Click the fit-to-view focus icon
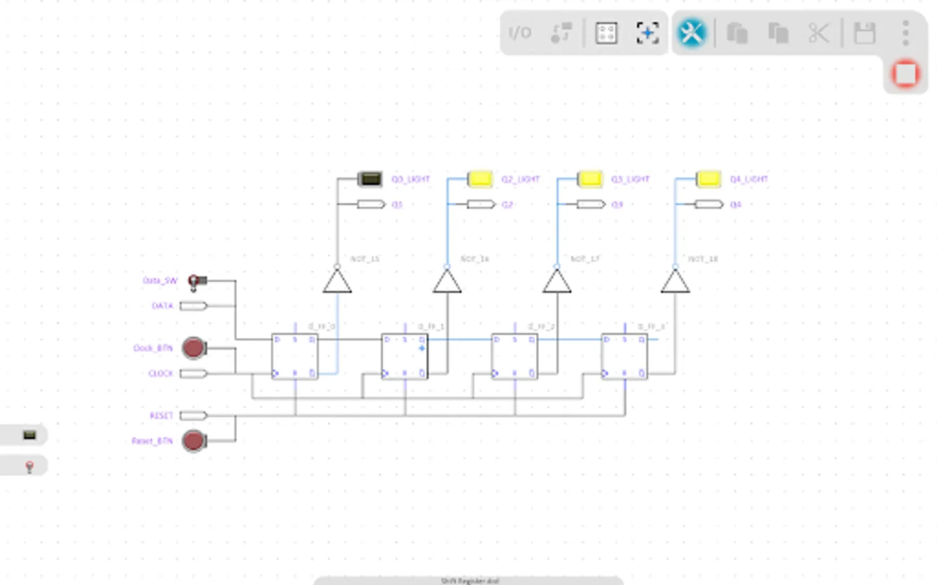The image size is (937, 585). (x=647, y=32)
